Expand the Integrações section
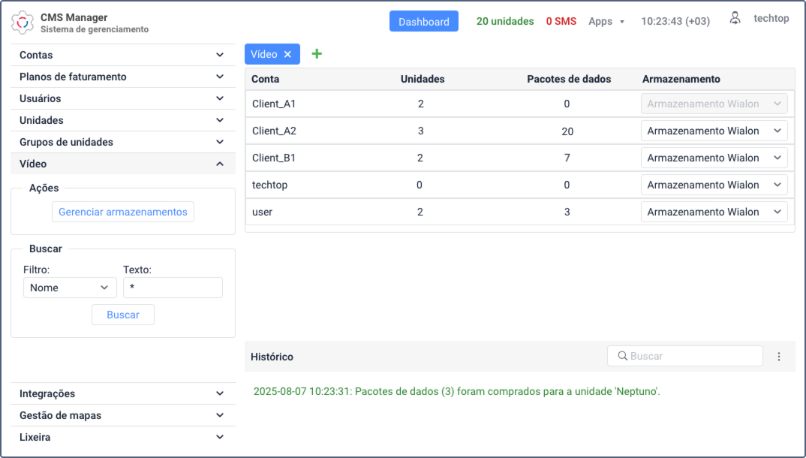Image resolution: width=806 pixels, height=458 pixels. (x=123, y=393)
